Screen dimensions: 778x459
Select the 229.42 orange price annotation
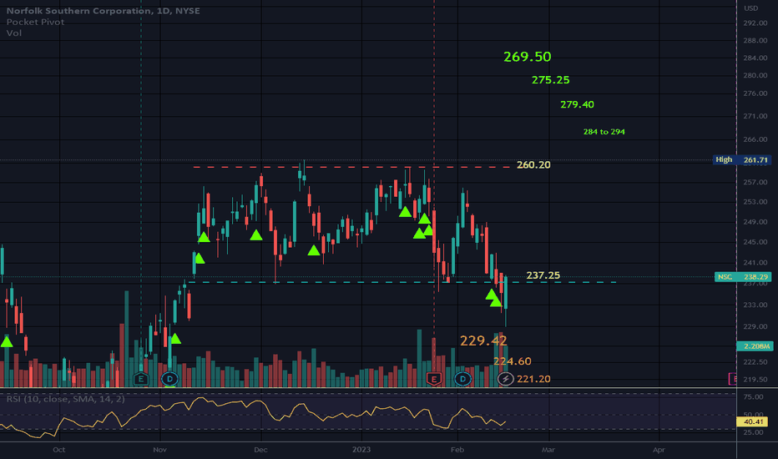coord(483,340)
